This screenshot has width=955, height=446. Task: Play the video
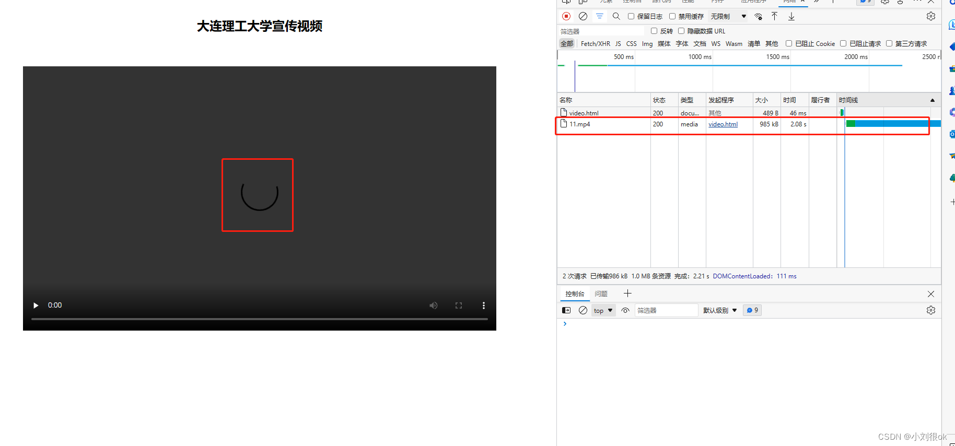[36, 306]
